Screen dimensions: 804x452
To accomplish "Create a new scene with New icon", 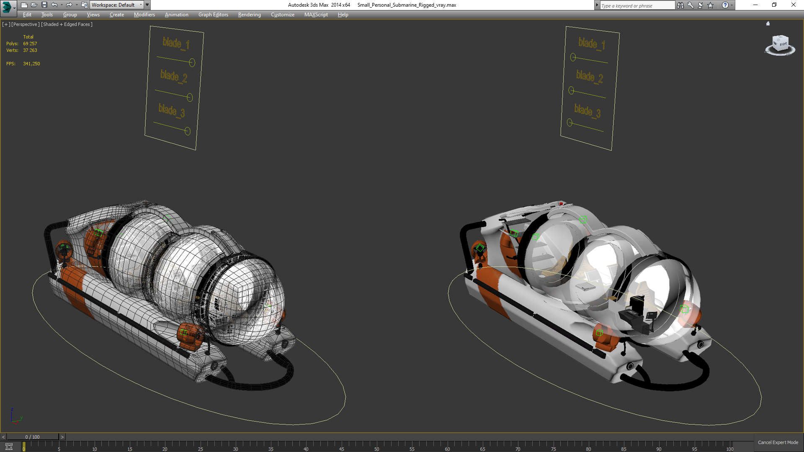I will coord(24,5).
